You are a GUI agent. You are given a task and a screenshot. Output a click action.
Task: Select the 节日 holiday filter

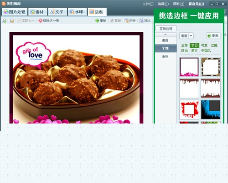pos(194,45)
